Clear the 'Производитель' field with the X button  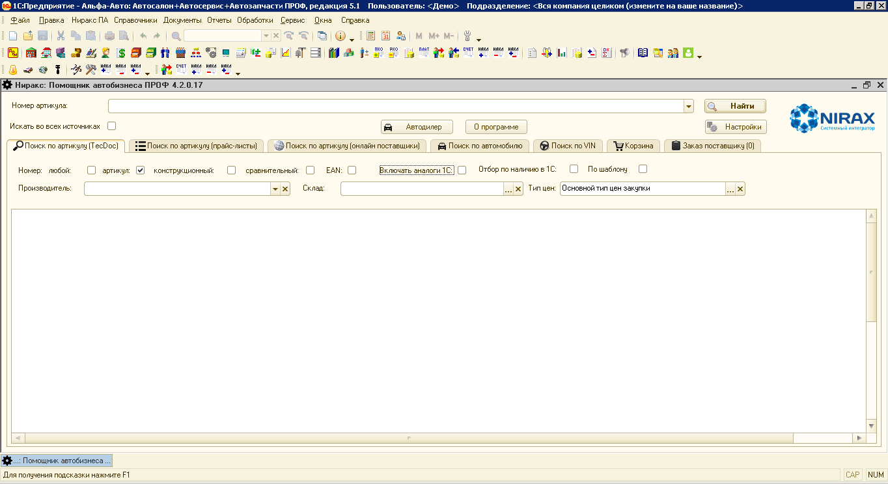tap(285, 189)
